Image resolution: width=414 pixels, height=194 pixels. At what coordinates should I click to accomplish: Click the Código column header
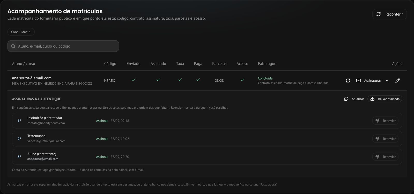110,64
